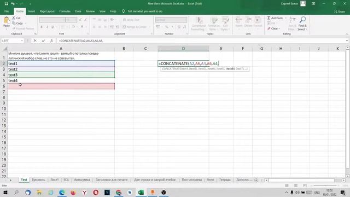This screenshot has height=197, width=350.
Task: Open the View ribbon tab
Action: click(102, 11)
